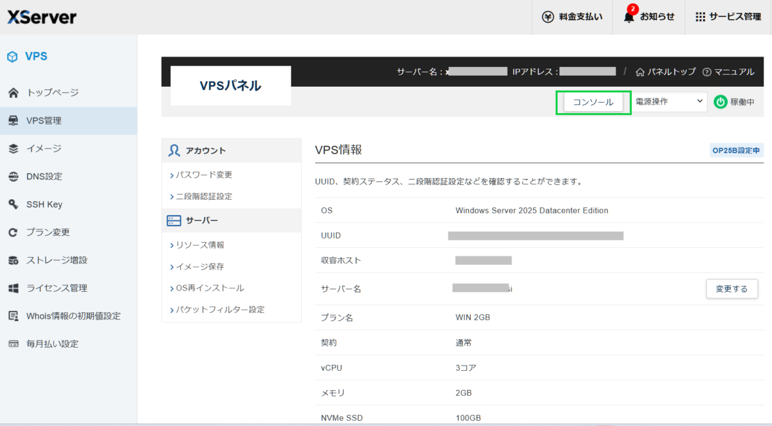Open パケットフィルター設定 link
Screen dimensions: 772x426
220,309
